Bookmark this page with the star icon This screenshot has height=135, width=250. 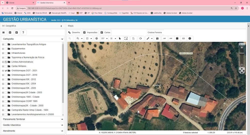point(236,8)
